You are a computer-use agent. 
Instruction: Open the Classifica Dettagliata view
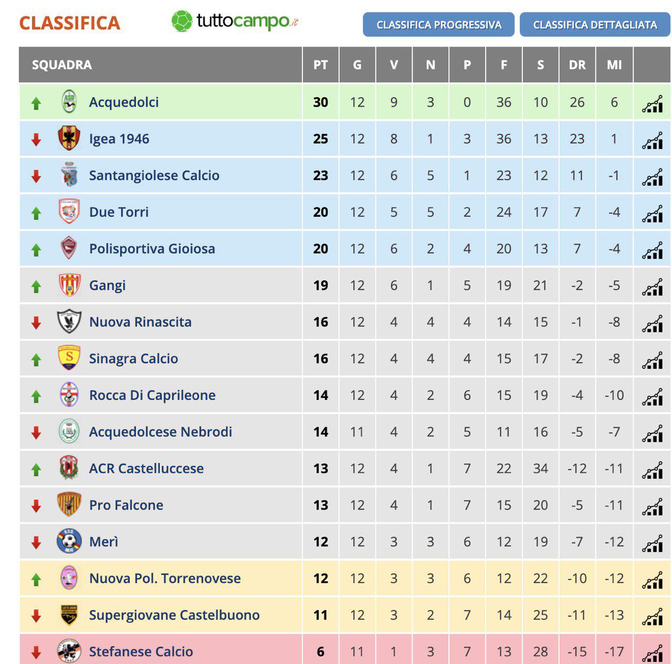(x=595, y=25)
